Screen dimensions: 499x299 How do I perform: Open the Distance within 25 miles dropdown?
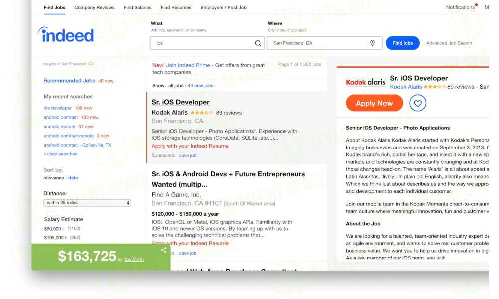tap(87, 203)
